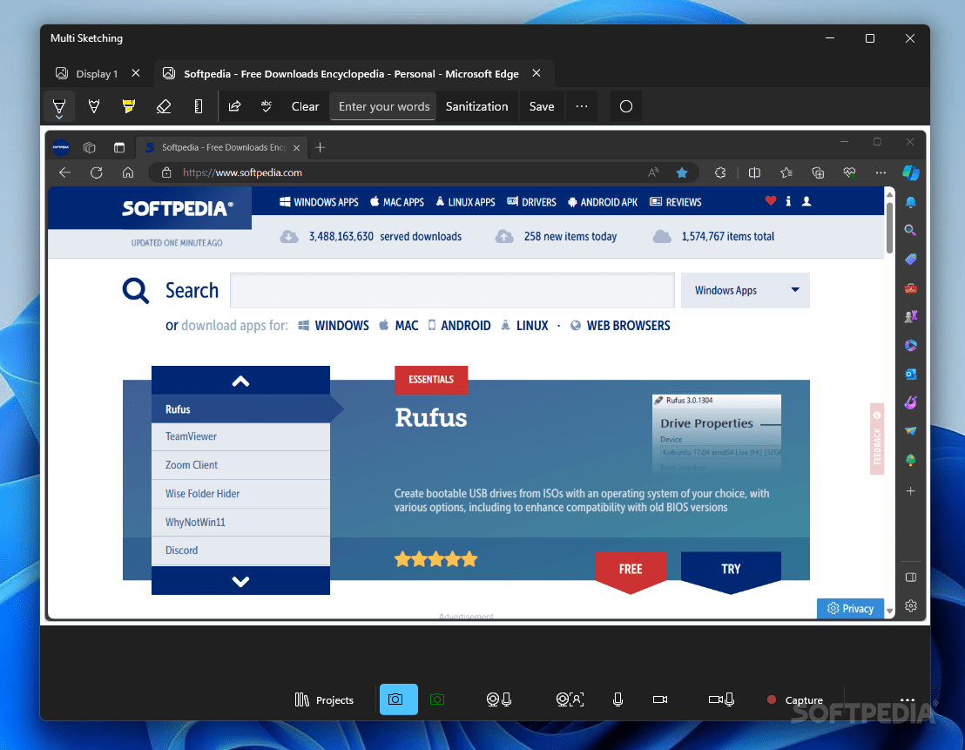965x750 pixels.
Task: Click the Edge Copilot icon
Action: pyautogui.click(x=911, y=173)
